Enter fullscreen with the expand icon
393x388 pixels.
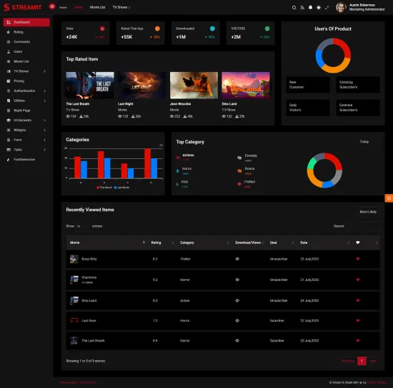[x=327, y=8]
